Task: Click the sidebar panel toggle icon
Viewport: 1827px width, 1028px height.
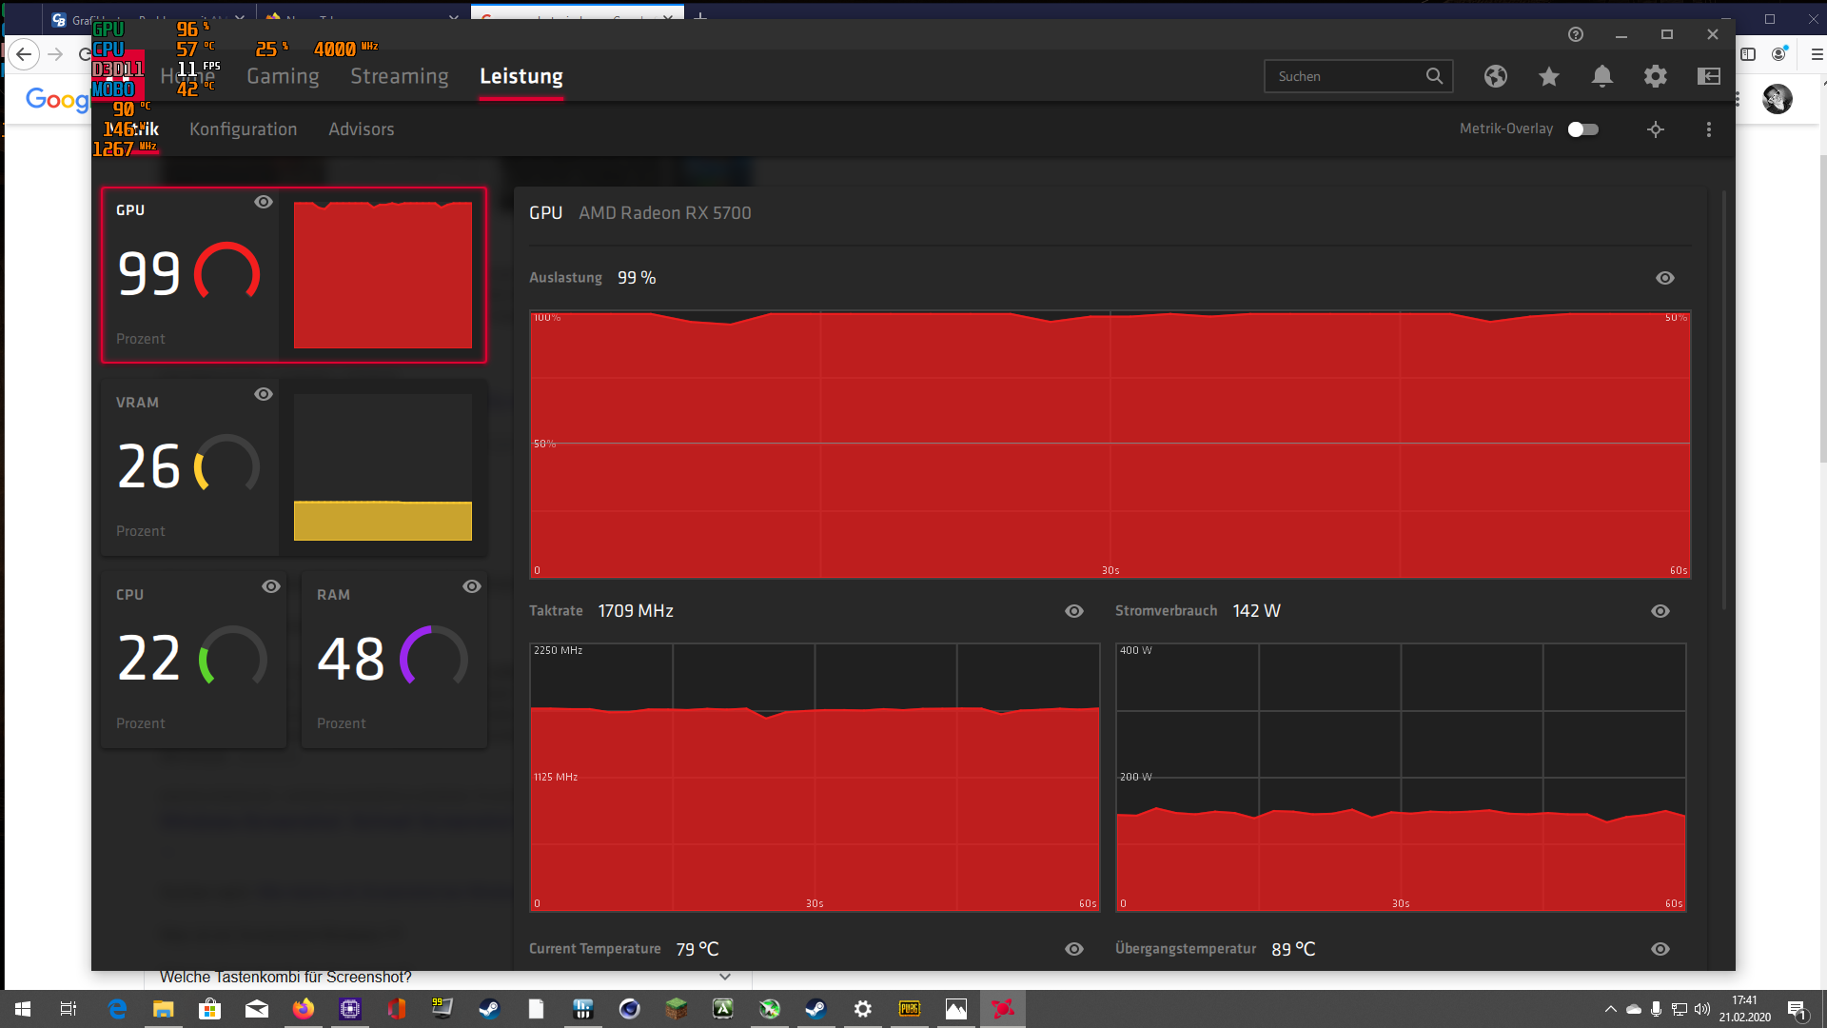Action: click(x=1708, y=76)
